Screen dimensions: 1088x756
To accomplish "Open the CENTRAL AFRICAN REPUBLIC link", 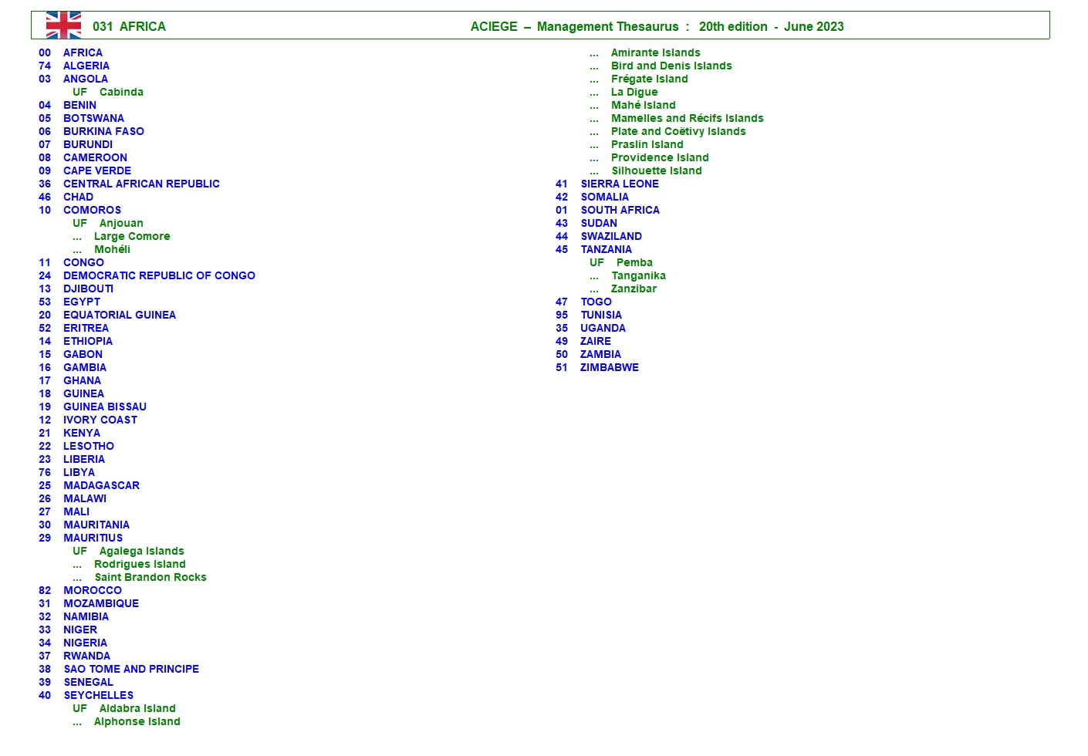I will tap(141, 184).
